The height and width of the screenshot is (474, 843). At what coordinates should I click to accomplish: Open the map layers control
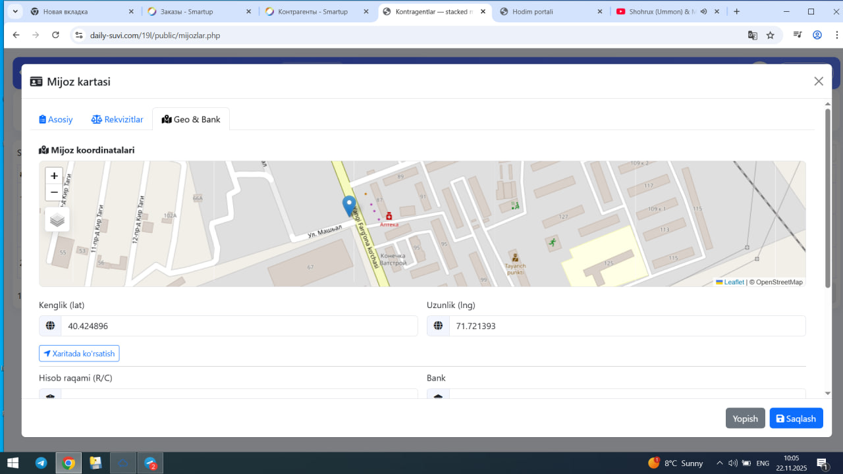[x=57, y=220]
